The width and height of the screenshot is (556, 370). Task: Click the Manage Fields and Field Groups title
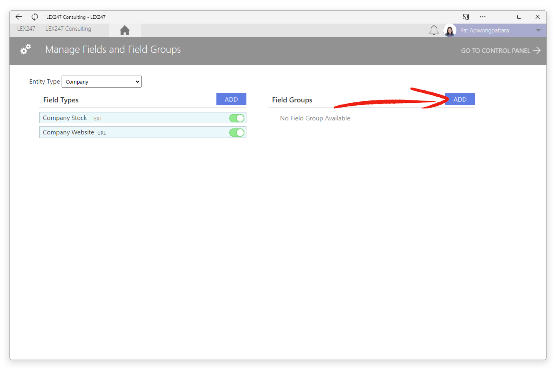[113, 50]
